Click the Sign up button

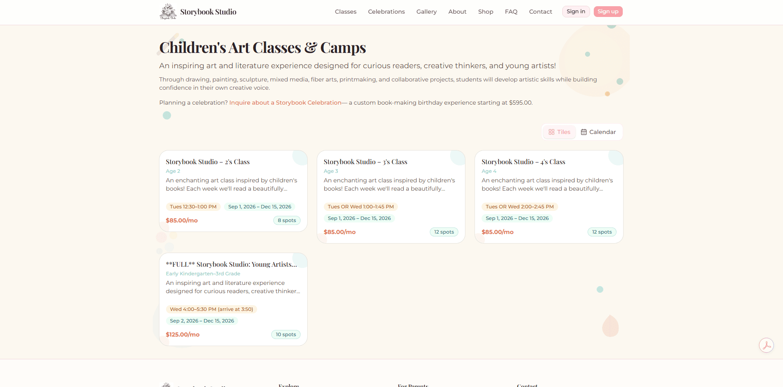point(608,12)
